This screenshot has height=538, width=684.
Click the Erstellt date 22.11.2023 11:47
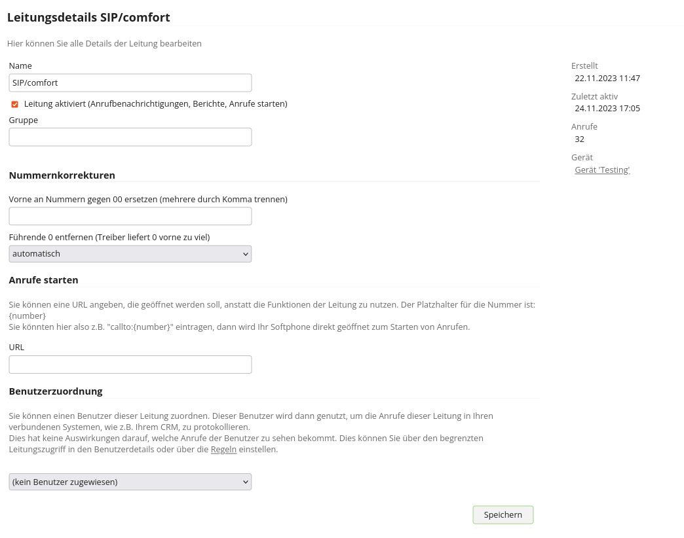coord(607,79)
